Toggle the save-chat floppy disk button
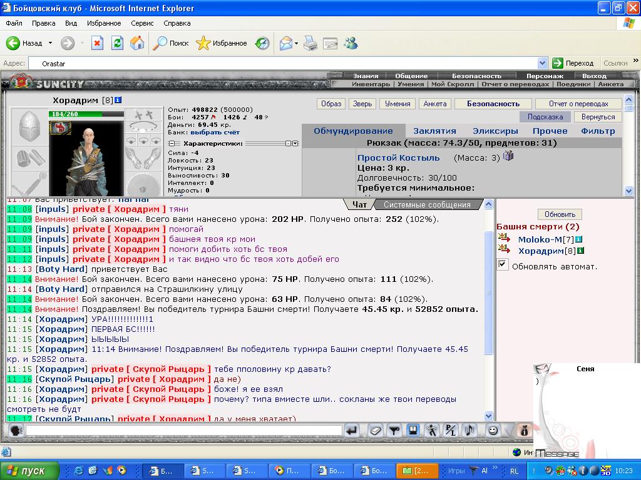The width and height of the screenshot is (641, 480). tap(413, 430)
